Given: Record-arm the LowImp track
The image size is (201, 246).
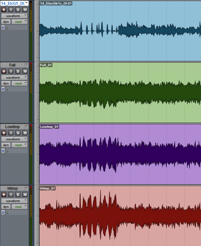Looking at the screenshot, I should (x=4, y=133).
